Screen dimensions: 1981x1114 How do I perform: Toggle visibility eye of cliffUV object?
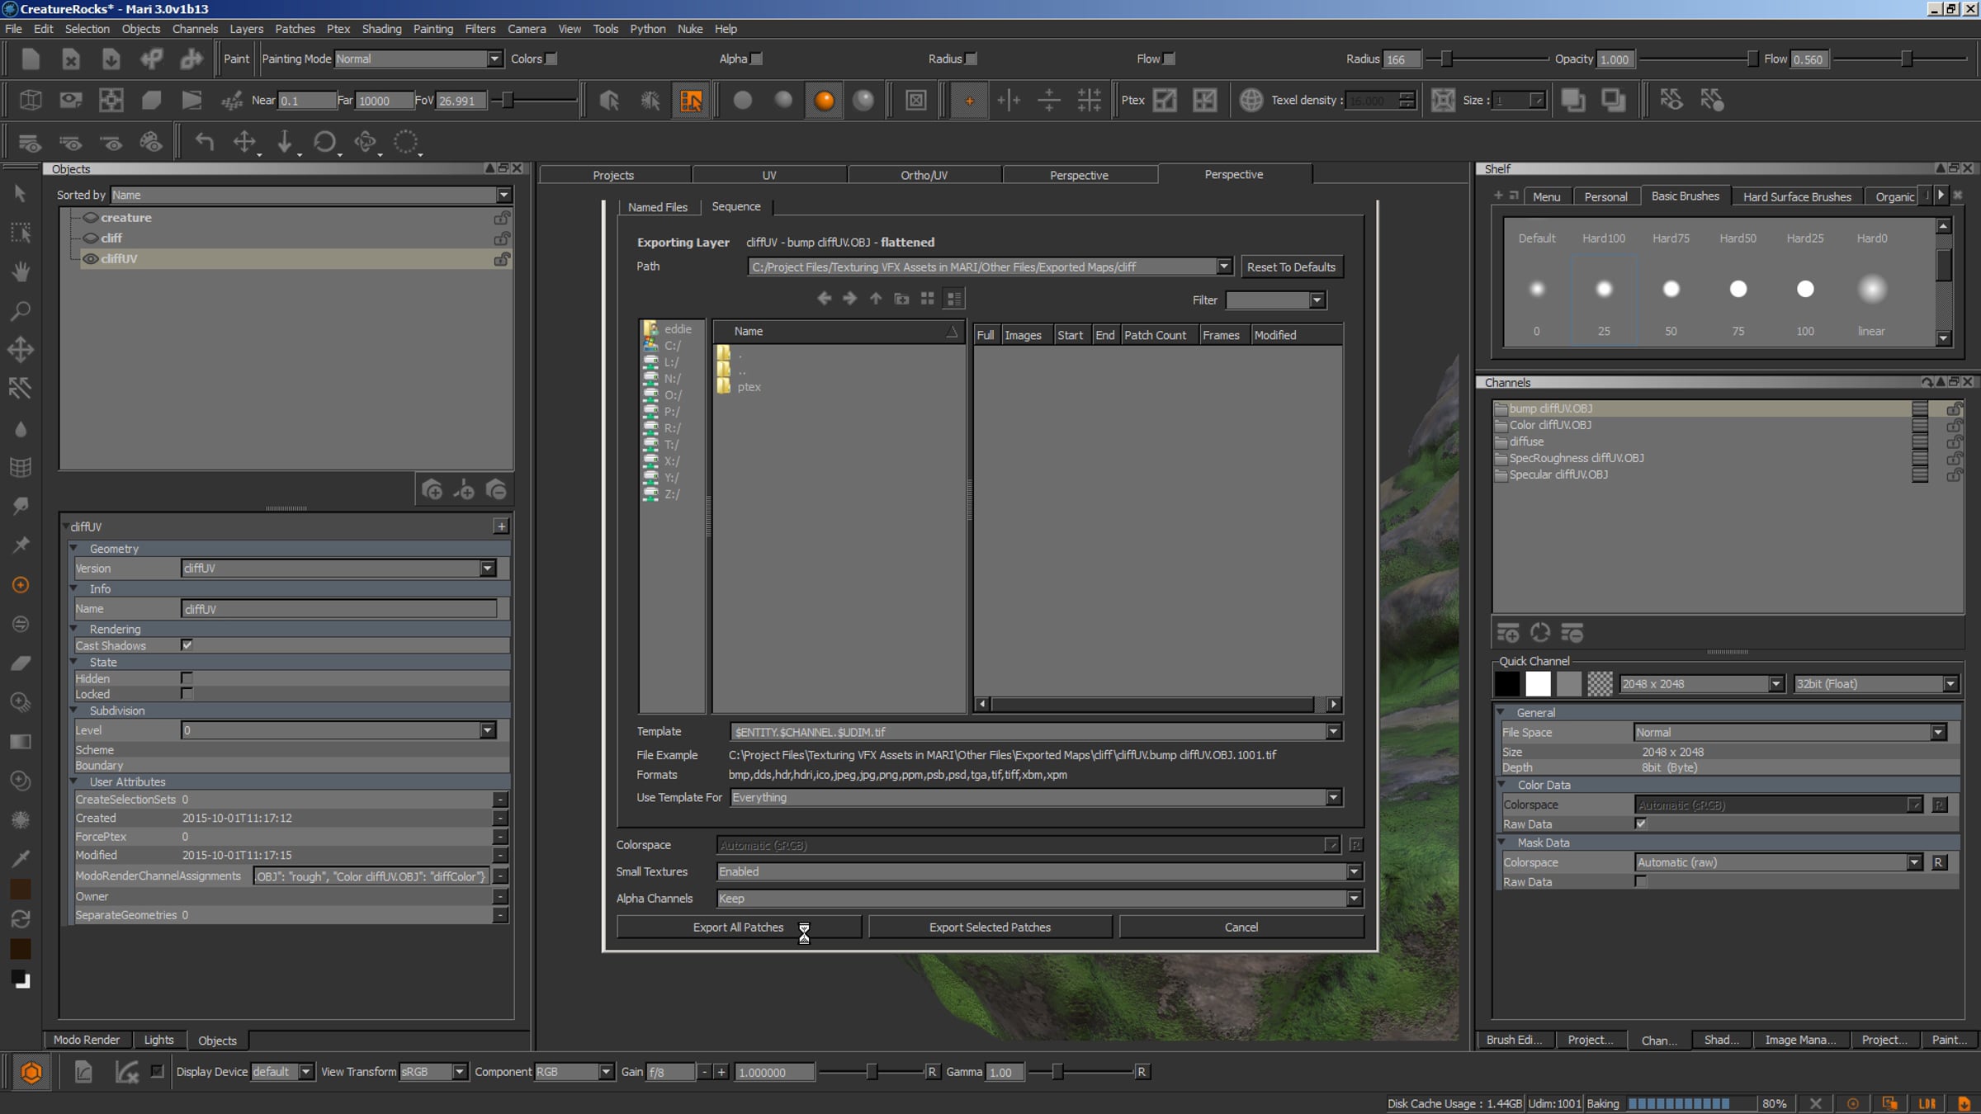click(x=91, y=259)
